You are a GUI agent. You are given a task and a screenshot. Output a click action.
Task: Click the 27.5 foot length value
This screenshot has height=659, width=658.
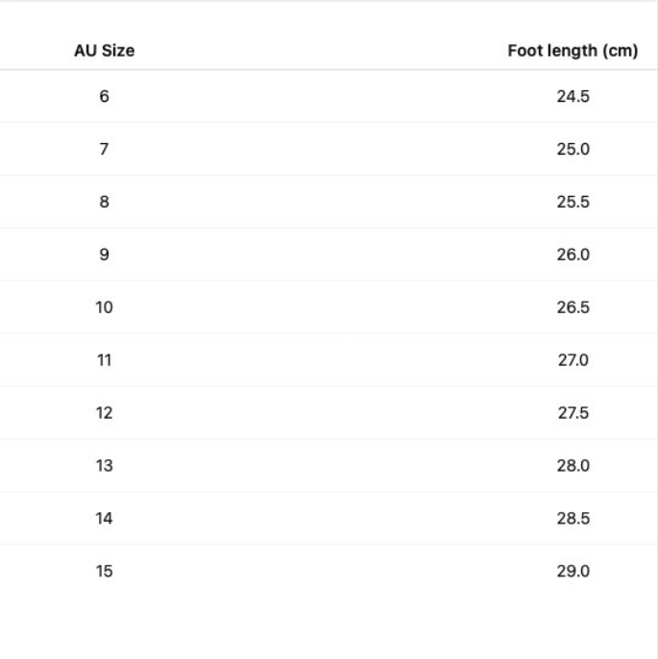tap(573, 413)
